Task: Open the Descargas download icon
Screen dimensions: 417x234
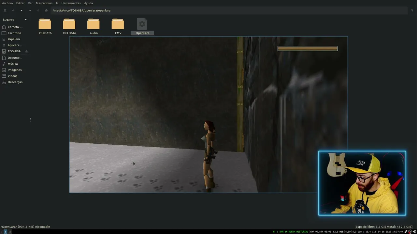Action: point(4,82)
